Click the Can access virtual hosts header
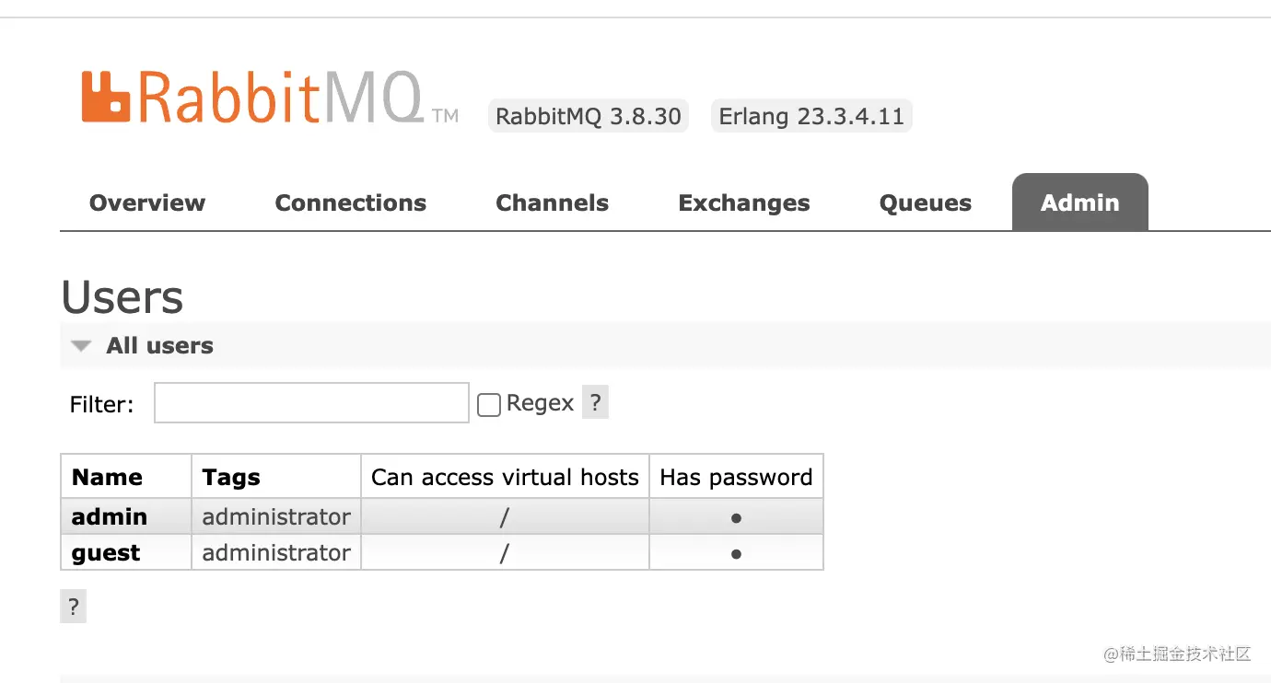Screen dimensions: 1271x683 [505, 477]
